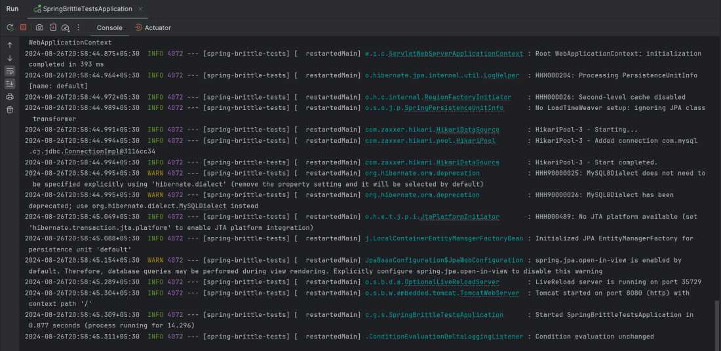Click WARN level on HHH90000025 line
This screenshot has width=721, height=351.
point(155,173)
